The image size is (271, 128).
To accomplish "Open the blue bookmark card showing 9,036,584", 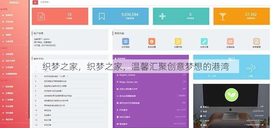I will pos(120,16).
